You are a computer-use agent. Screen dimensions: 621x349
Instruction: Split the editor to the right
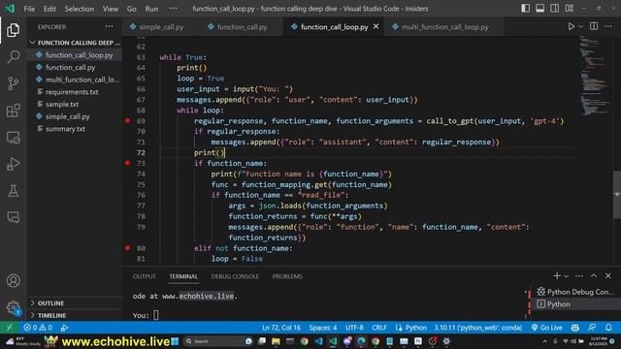pos(594,26)
